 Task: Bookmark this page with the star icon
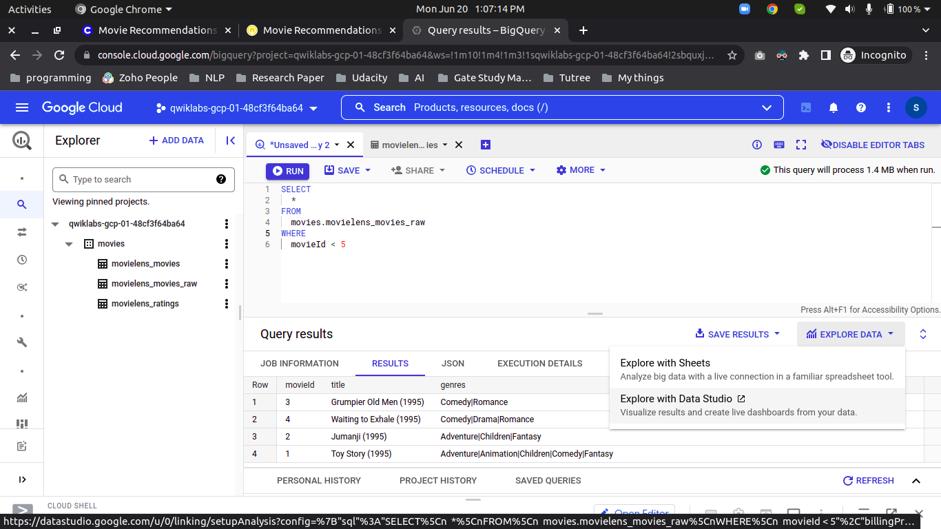[x=732, y=55]
